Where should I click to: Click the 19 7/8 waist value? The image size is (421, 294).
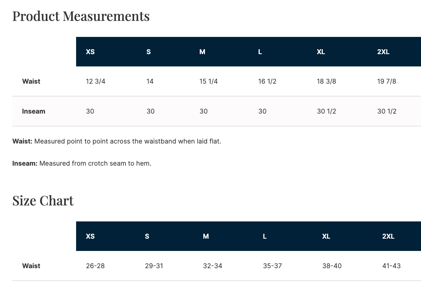click(x=387, y=81)
